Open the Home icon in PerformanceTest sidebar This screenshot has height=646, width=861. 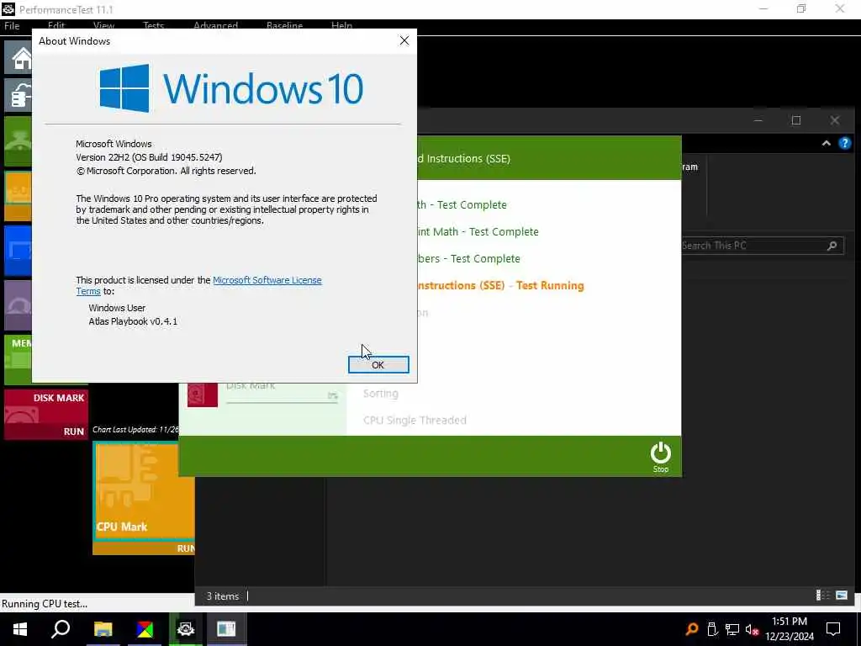(18, 57)
